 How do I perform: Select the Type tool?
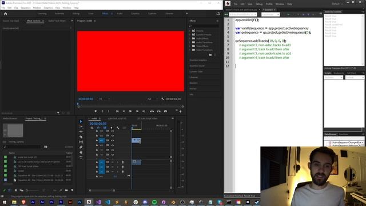(81, 157)
